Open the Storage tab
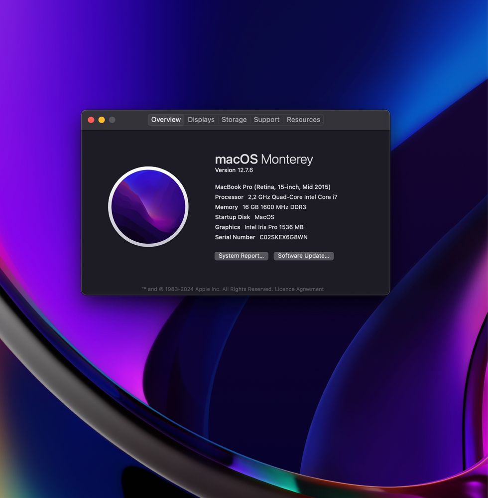 (x=234, y=120)
